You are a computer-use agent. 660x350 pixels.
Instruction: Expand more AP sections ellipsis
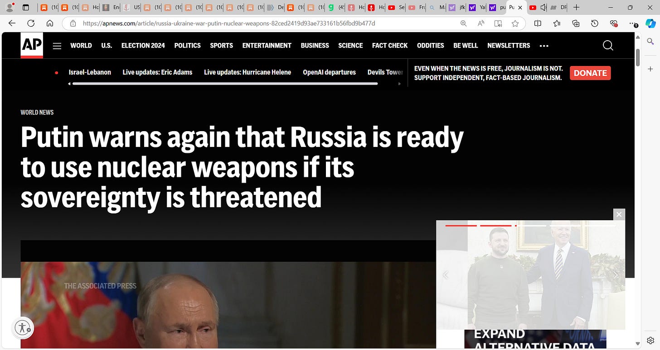point(544,46)
